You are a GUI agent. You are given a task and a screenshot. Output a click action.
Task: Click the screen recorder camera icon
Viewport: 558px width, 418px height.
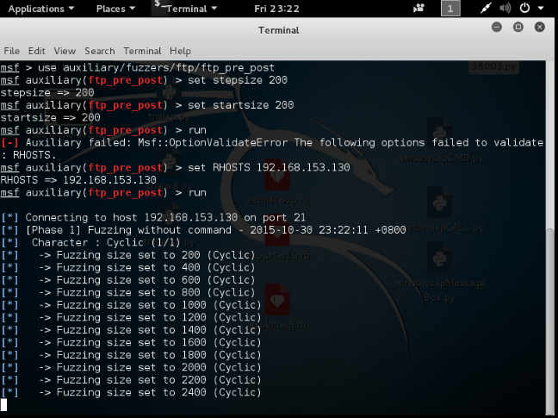(x=418, y=9)
